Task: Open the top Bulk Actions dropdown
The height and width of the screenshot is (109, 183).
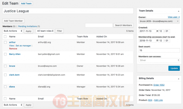Action: coord(13,31)
